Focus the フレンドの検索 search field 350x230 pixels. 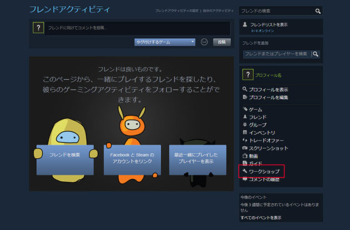tap(277, 11)
